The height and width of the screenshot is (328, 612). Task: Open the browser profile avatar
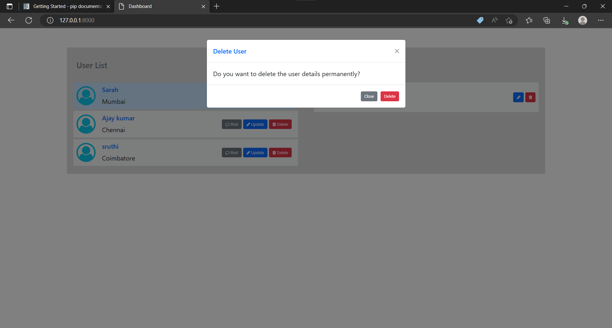pyautogui.click(x=583, y=20)
